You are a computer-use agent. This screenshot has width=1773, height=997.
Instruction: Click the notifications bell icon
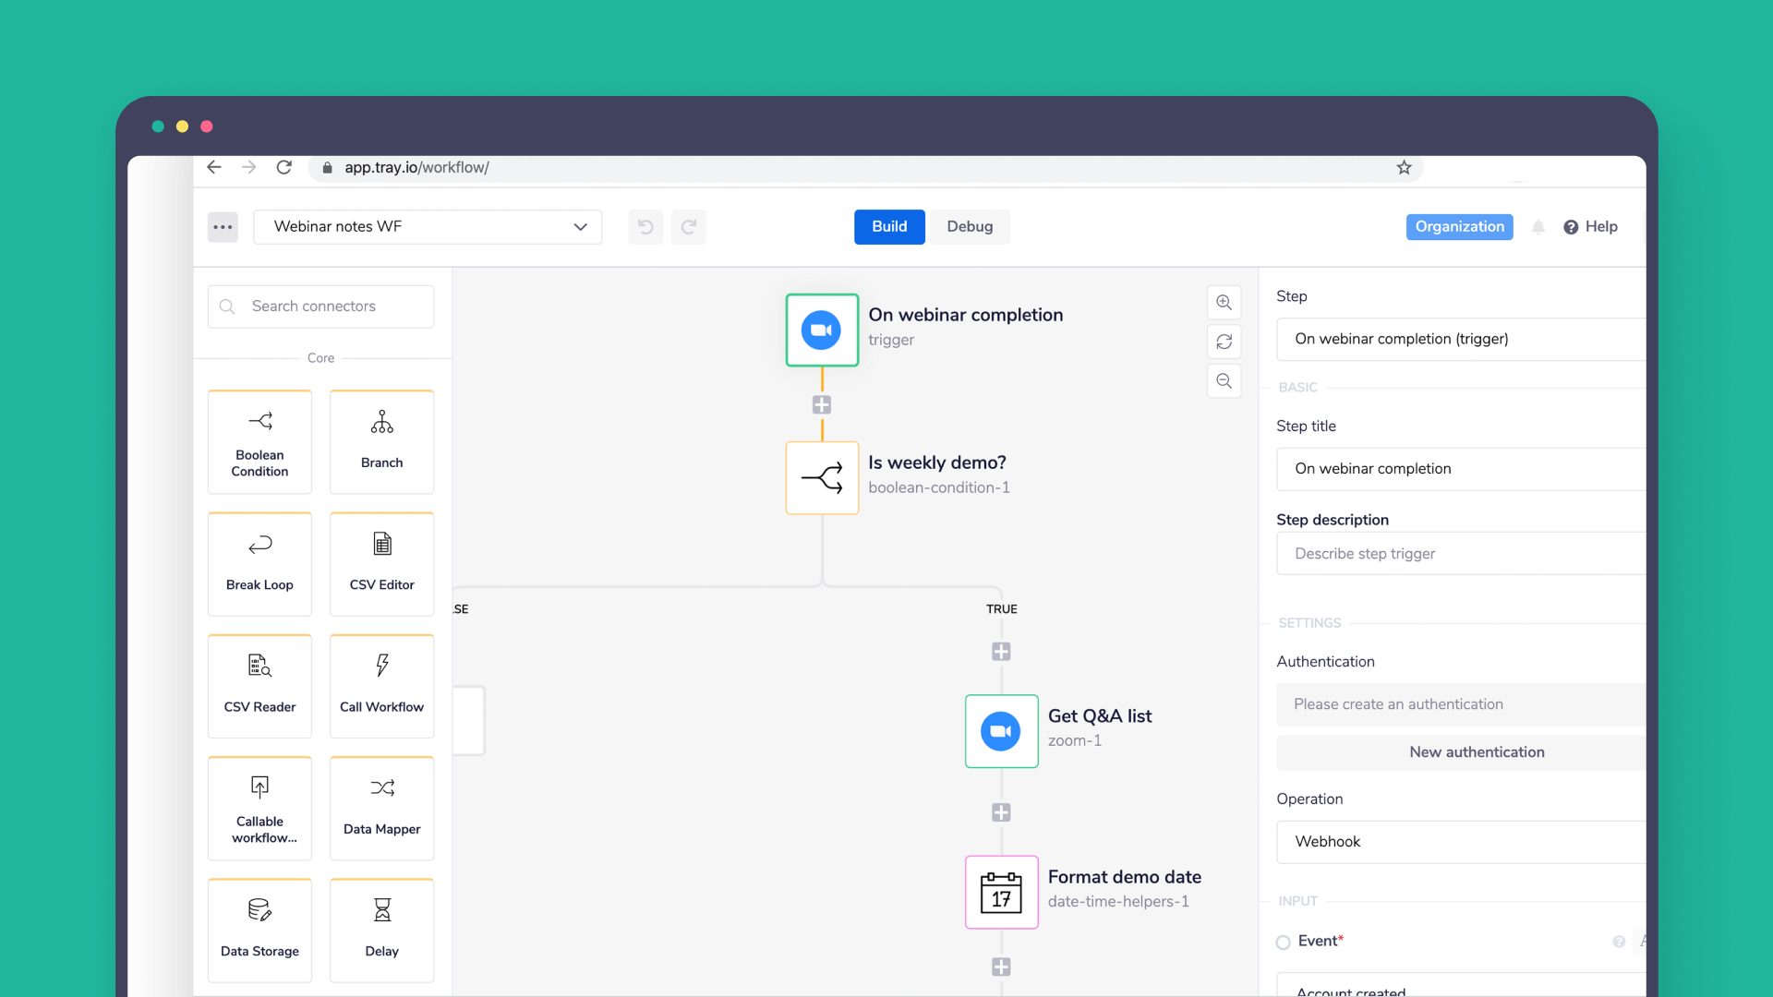1538,226
